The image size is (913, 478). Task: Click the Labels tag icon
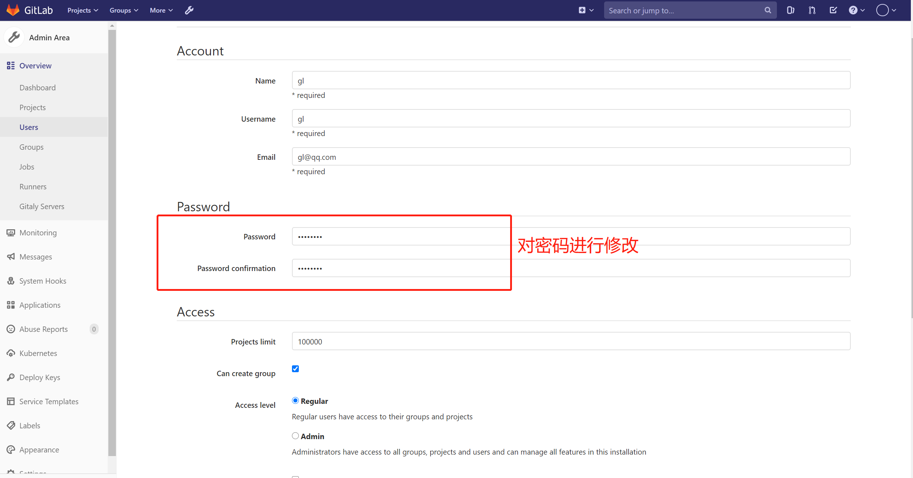click(x=11, y=425)
